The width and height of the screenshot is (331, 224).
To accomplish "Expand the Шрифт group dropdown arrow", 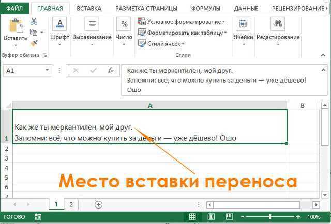I will click(x=59, y=44).
